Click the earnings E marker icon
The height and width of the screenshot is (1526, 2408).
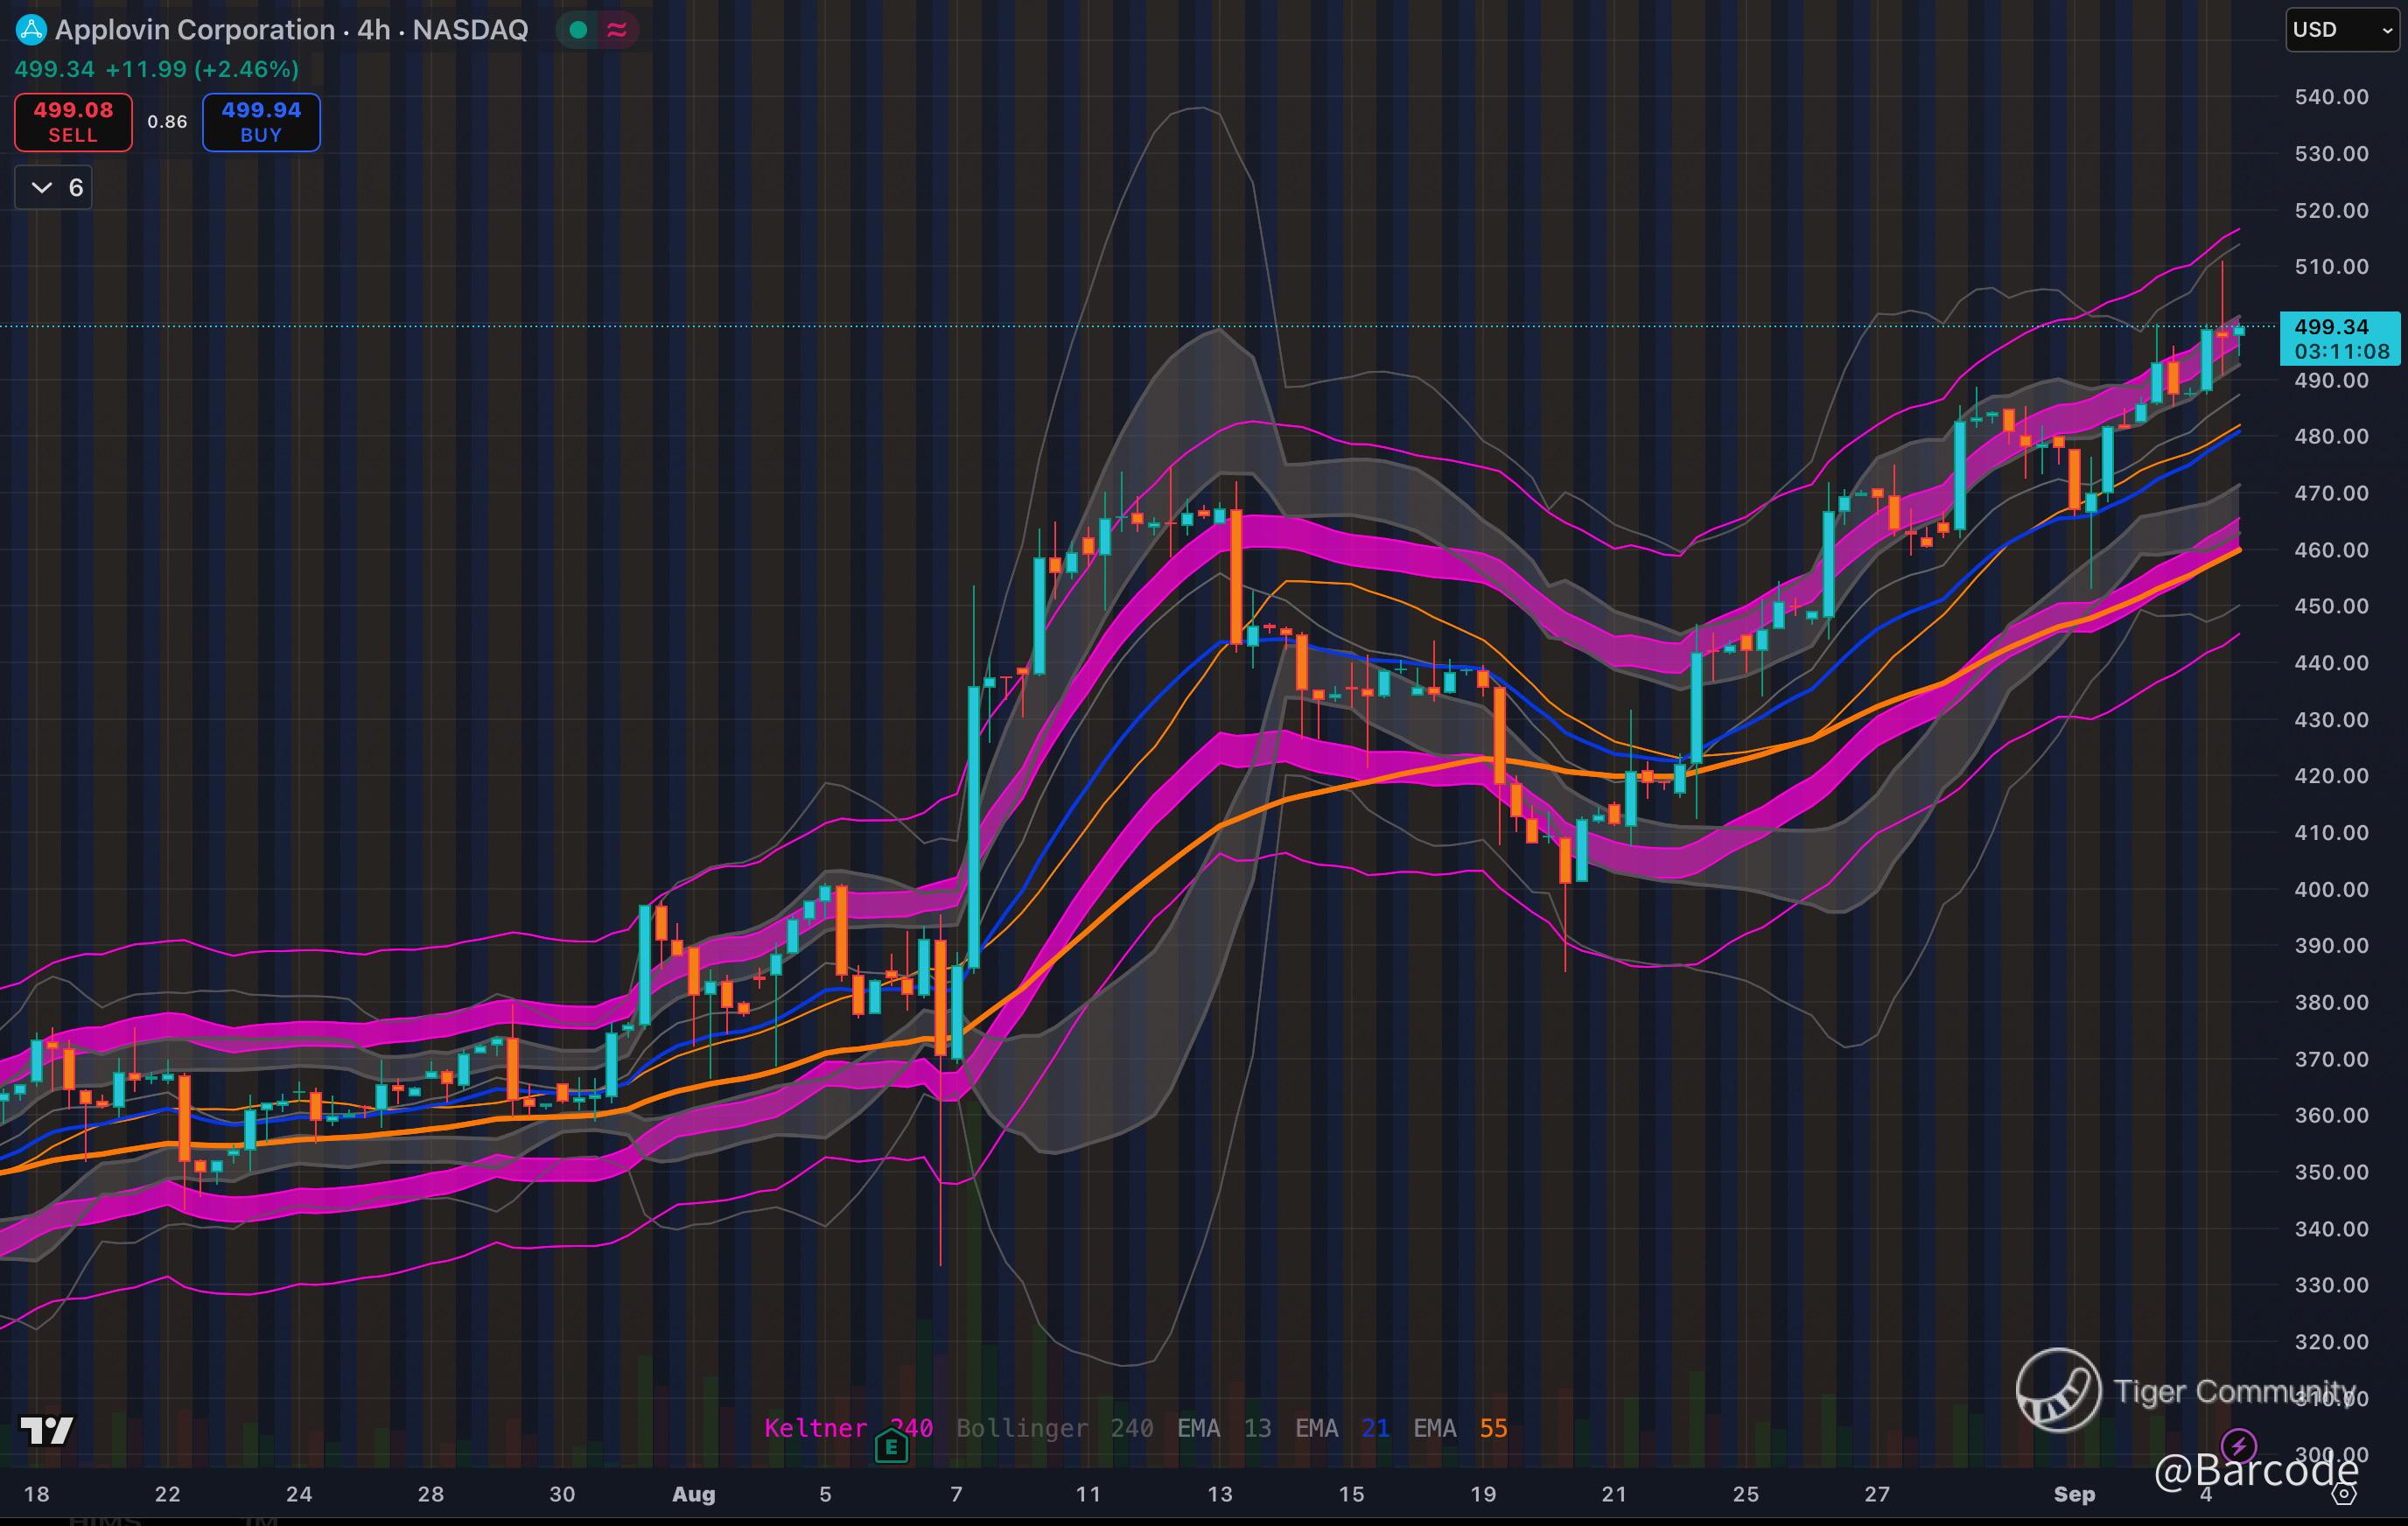click(x=891, y=1446)
